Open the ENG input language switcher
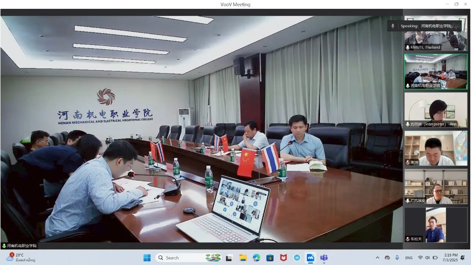 click(409, 258)
